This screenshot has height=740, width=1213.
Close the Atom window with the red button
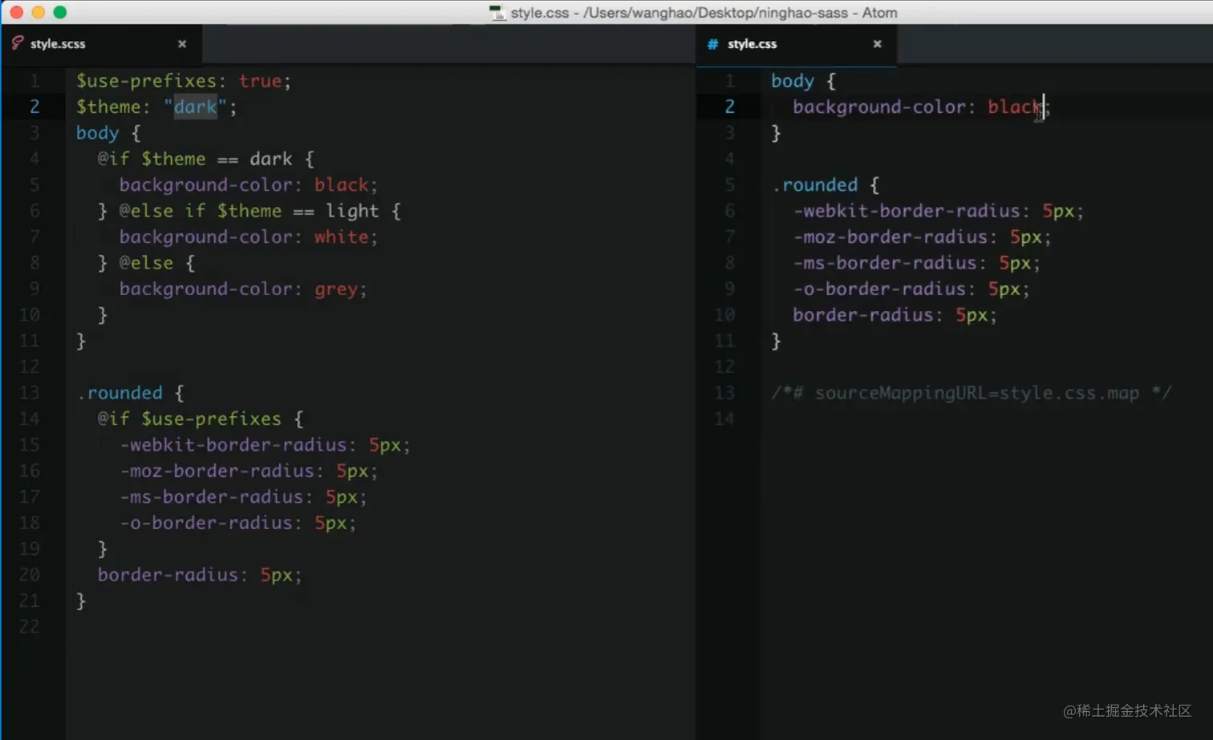[16, 12]
